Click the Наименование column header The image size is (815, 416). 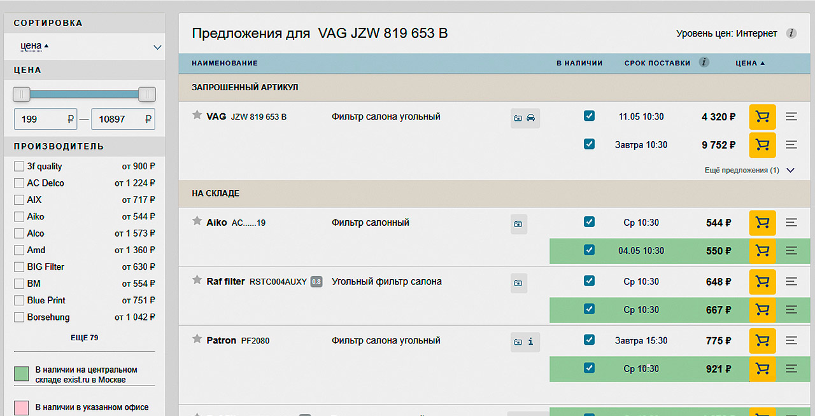[224, 63]
